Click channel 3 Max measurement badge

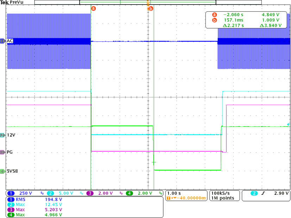[x=11, y=210]
